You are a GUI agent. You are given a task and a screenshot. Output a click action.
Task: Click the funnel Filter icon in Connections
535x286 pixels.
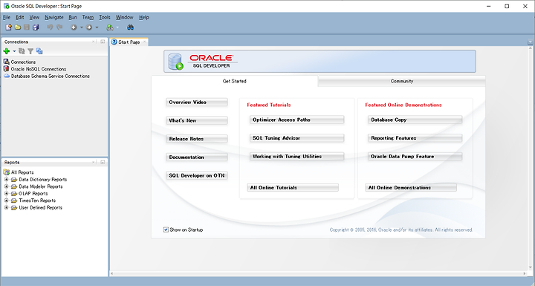(30, 51)
